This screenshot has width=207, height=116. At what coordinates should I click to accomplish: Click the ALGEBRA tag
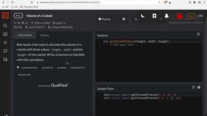62,68
